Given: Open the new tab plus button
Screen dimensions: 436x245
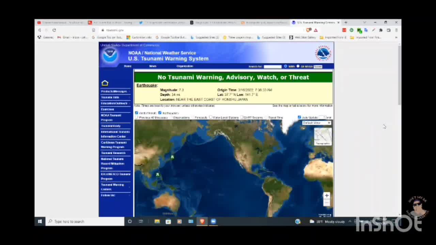Looking at the screenshot, I should click(346, 22).
